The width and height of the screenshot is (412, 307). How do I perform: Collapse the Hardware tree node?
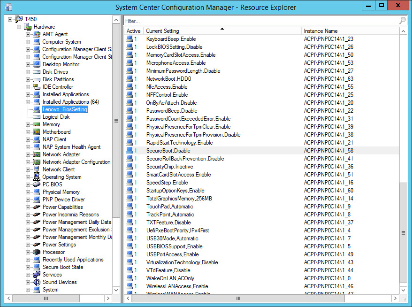tap(19, 27)
